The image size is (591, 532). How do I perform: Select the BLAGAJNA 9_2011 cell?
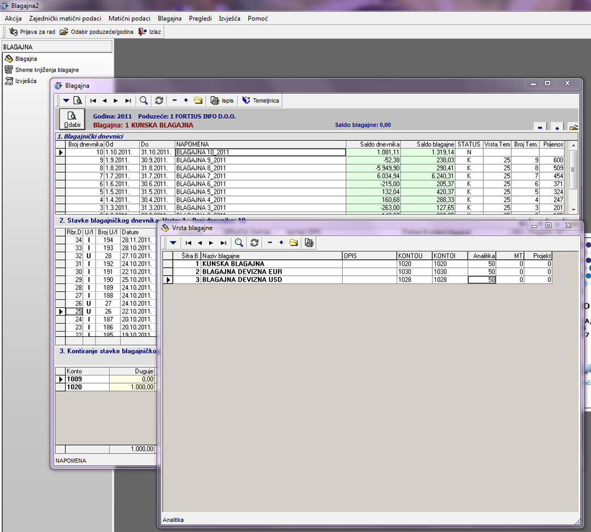click(260, 160)
